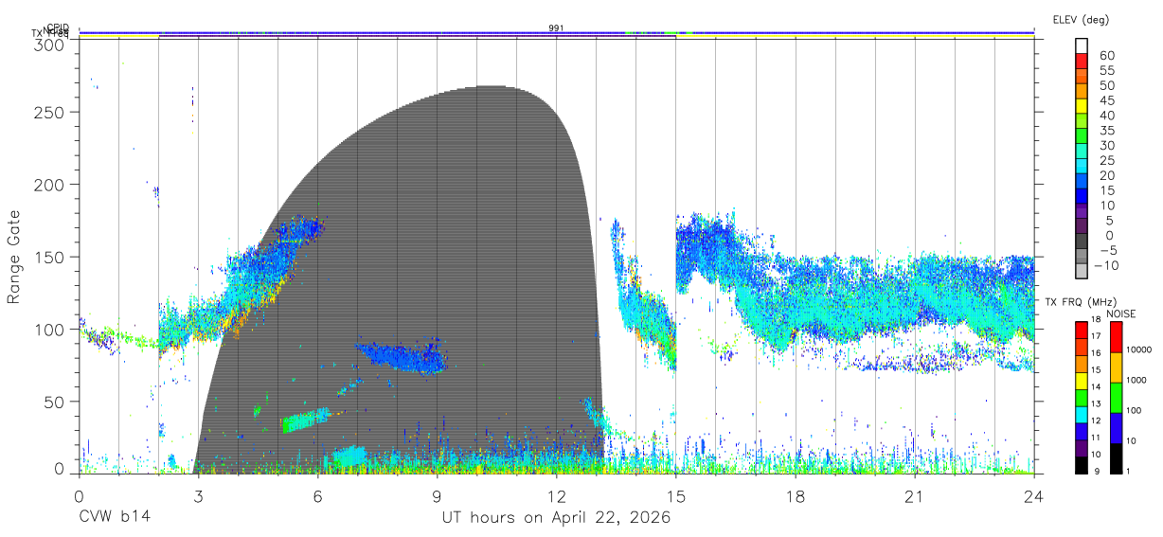Click the red swatch in ELEV colorbar

tap(1082, 60)
